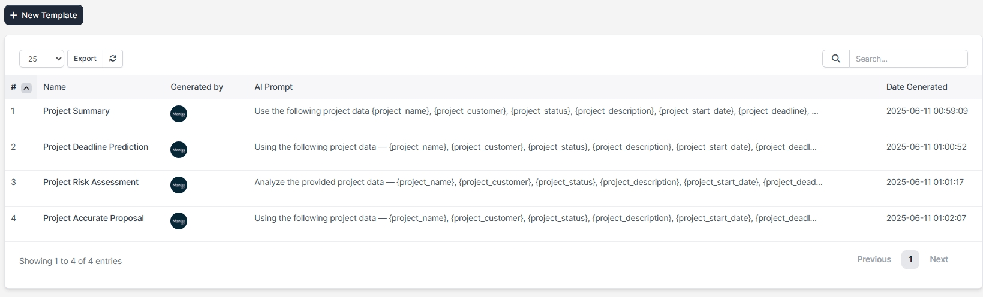Toggle sort arrow on # column
The height and width of the screenshot is (297, 983).
coord(26,88)
